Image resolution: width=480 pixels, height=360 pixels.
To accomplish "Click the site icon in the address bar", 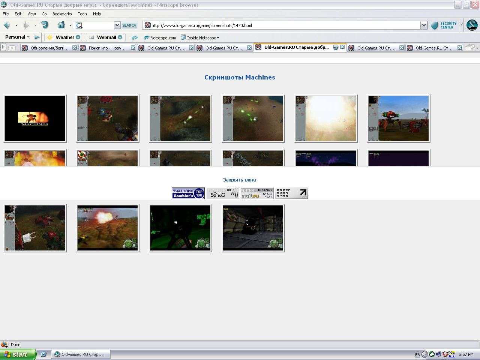I will 147,25.
